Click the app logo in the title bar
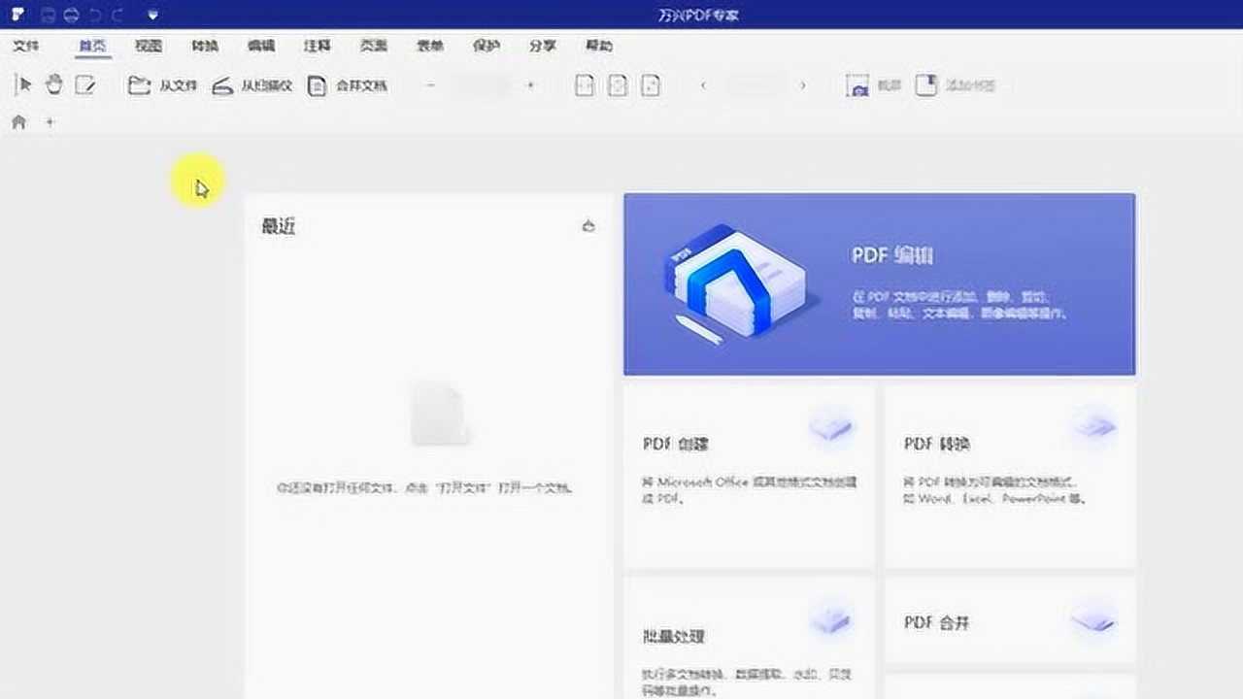This screenshot has width=1243, height=699. click(19, 15)
